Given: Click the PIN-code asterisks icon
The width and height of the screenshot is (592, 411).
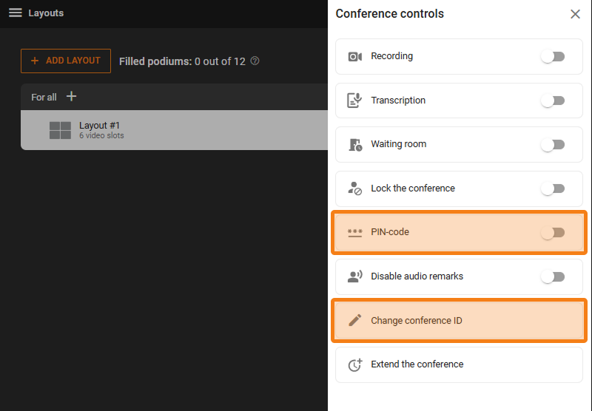Looking at the screenshot, I should pyautogui.click(x=354, y=232).
